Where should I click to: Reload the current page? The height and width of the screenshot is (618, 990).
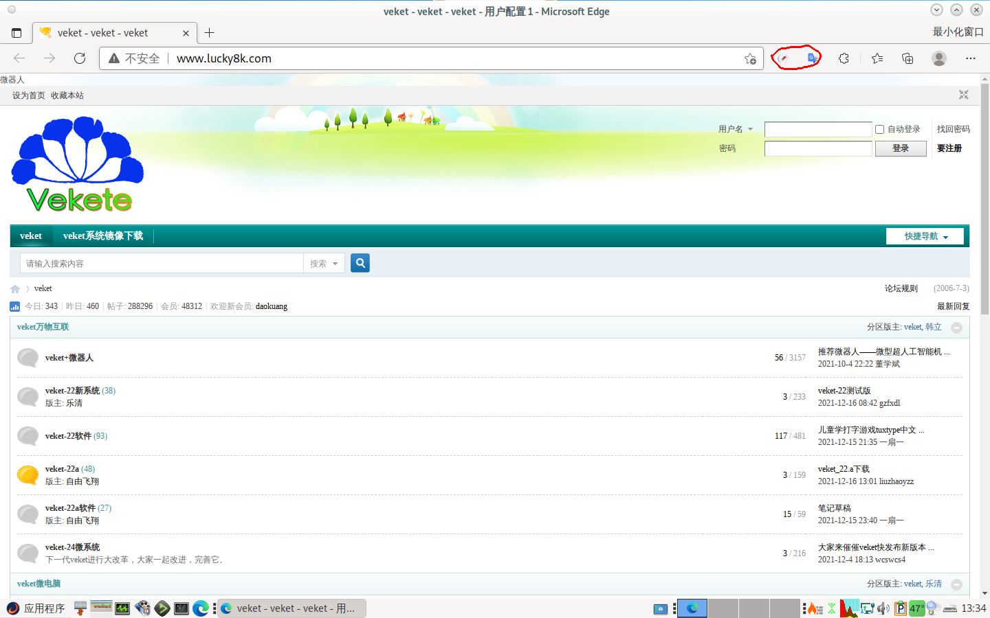coord(80,58)
